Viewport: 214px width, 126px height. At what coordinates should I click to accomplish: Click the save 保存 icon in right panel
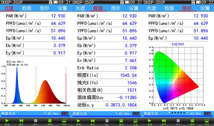click(x=192, y=121)
